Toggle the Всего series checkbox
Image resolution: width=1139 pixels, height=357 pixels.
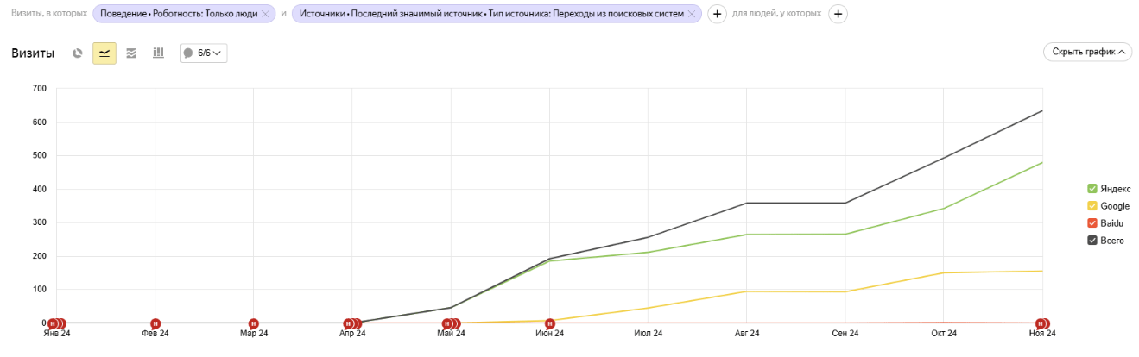1092,241
